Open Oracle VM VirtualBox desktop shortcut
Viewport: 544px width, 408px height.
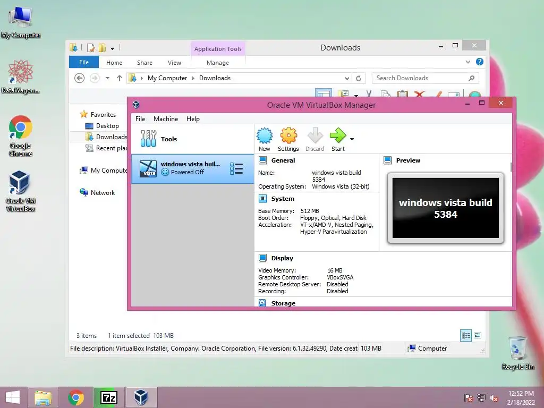click(21, 191)
